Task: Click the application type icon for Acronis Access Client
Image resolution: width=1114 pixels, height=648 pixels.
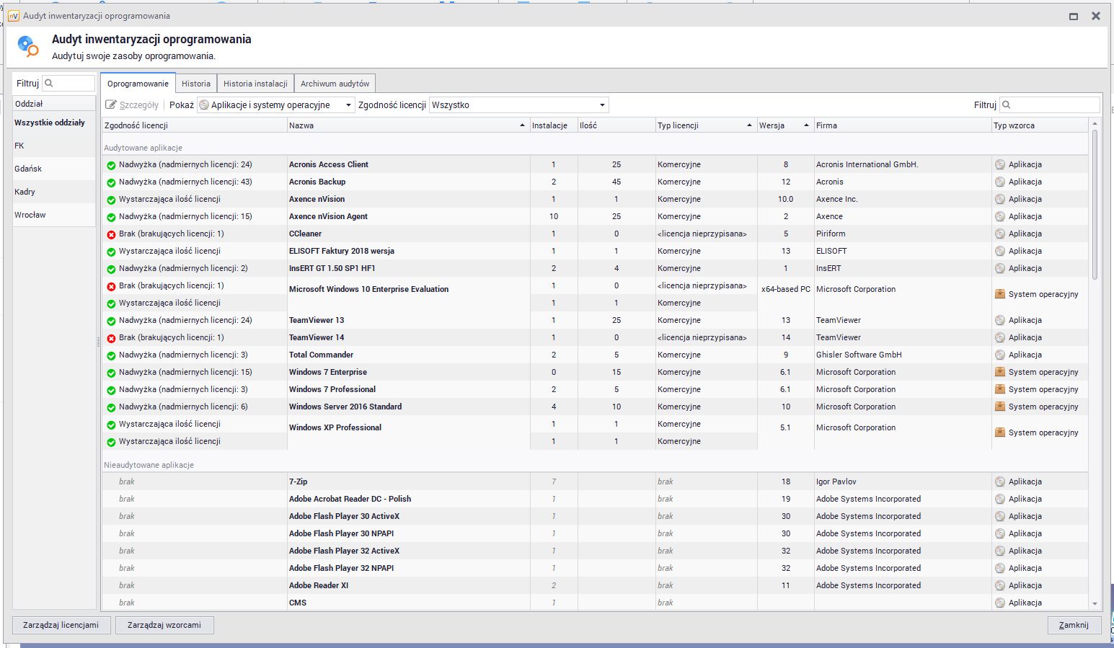Action: 1000,164
